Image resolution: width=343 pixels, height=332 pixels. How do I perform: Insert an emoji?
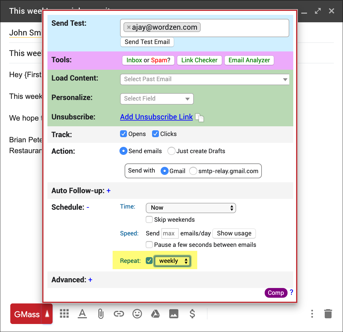click(x=137, y=314)
